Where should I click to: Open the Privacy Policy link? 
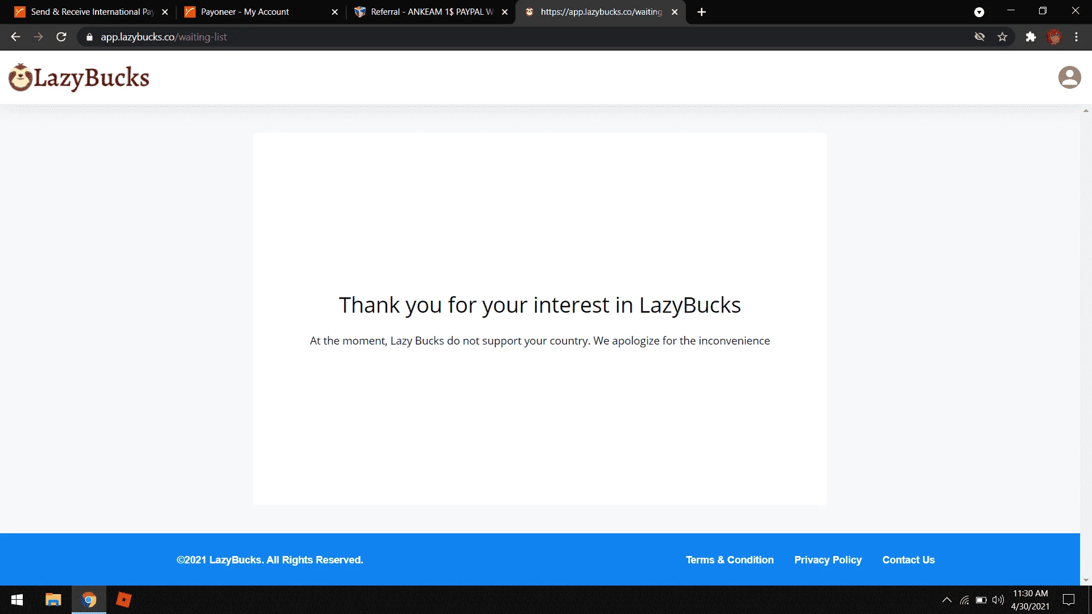[828, 560]
